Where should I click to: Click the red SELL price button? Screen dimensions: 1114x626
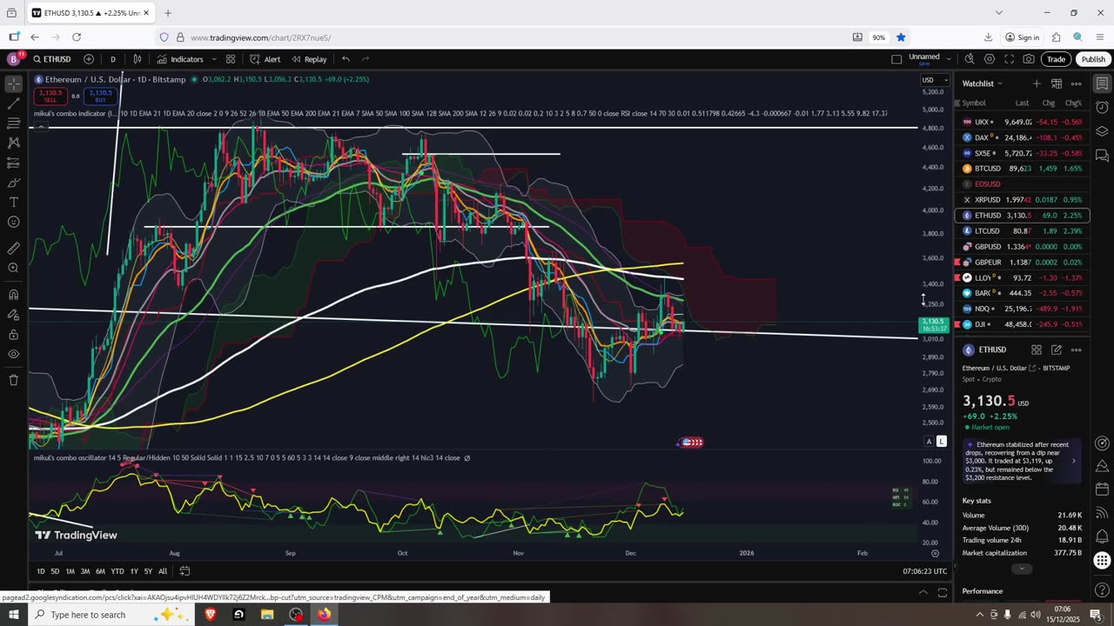50,95
